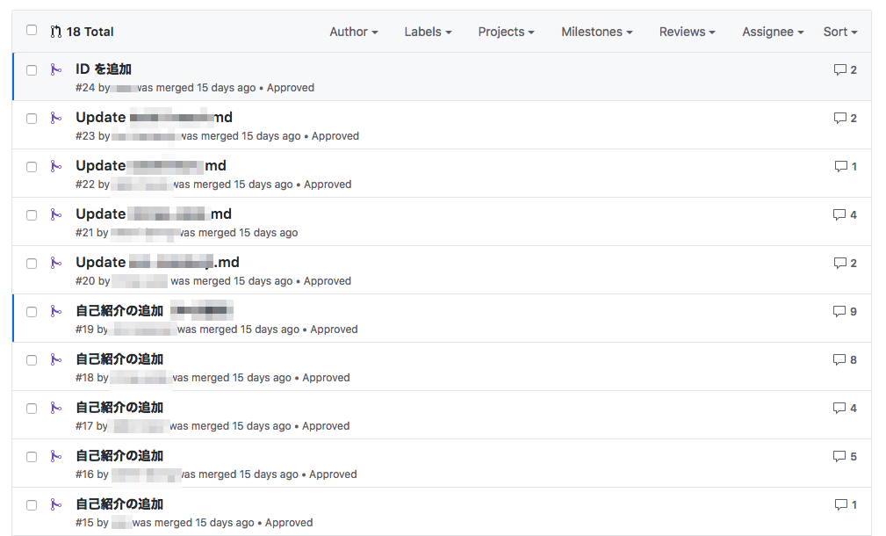Tick the select-all checkbox in the header
Screen dimensions: 886x536
(32, 30)
